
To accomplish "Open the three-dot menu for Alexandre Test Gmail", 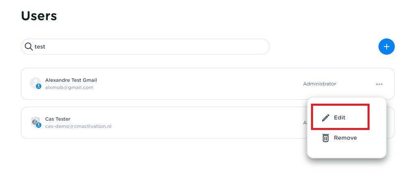I will 379,84.
